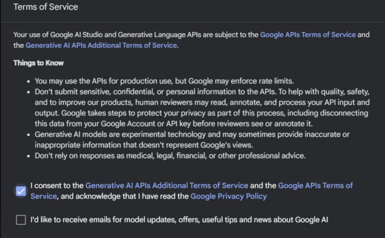This screenshot has width=385, height=238.
Task: Enable the receive emails for model updates checkbox
Action: pos(21,220)
